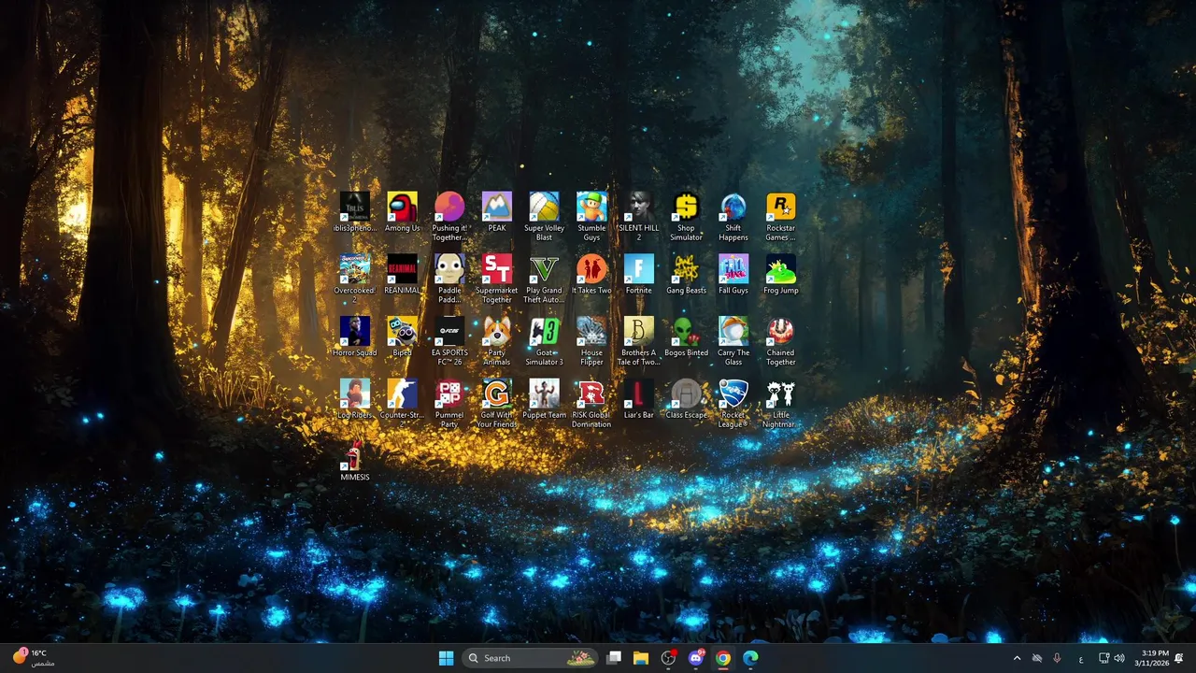This screenshot has height=673, width=1196.
Task: Select the Paddle Paddle shortcut
Action: (x=449, y=279)
